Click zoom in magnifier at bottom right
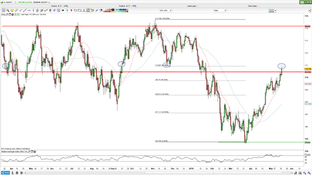The image size is (312, 175). pos(309,173)
